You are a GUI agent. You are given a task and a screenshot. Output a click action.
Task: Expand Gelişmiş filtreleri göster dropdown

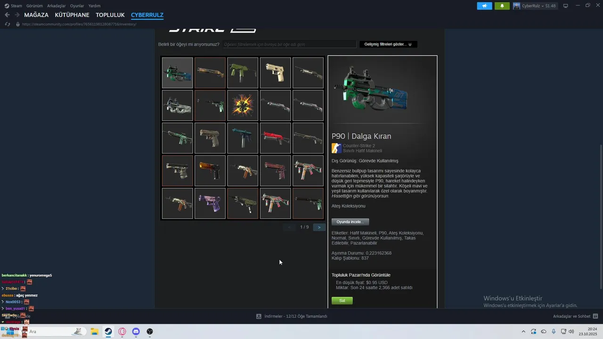pyautogui.click(x=388, y=44)
